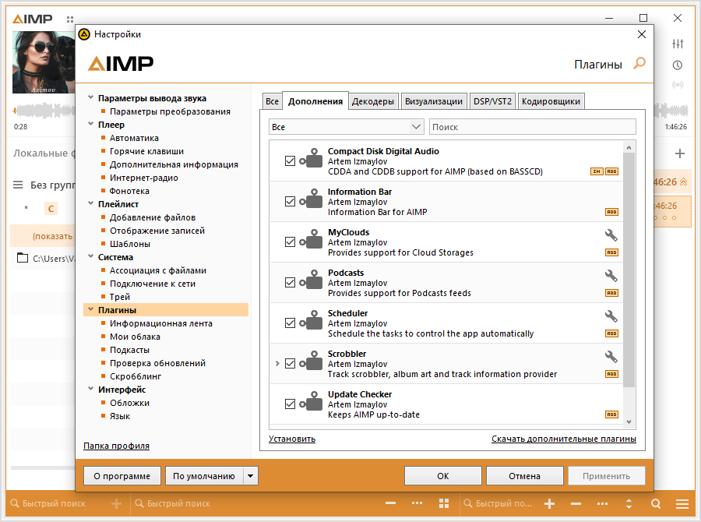Screen dimensions: 701x522
Task: Open Podcasts plugin settings wrench
Action: (611, 275)
